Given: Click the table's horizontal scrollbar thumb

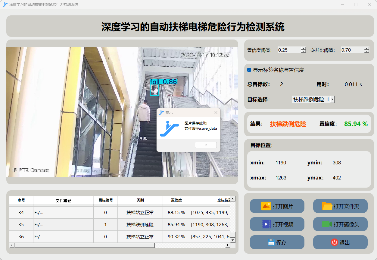Looking at the screenshot, I should (84, 245).
